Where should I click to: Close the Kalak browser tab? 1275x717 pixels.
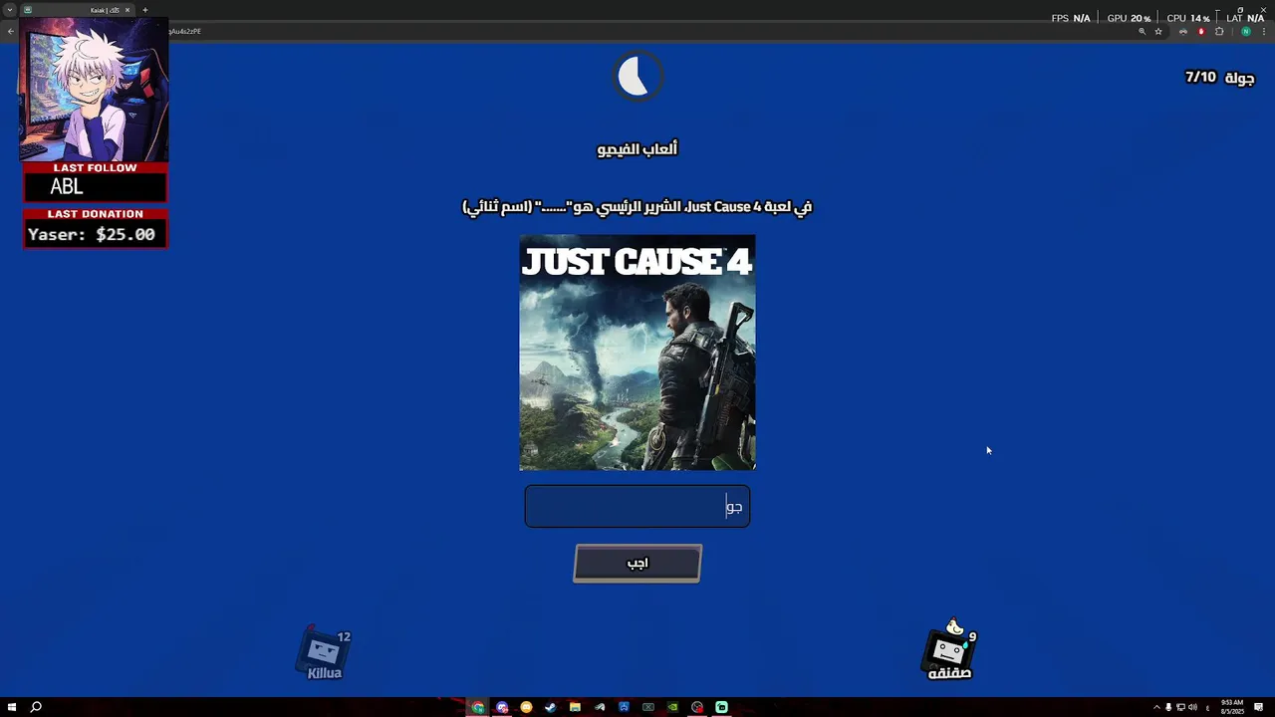click(x=127, y=10)
